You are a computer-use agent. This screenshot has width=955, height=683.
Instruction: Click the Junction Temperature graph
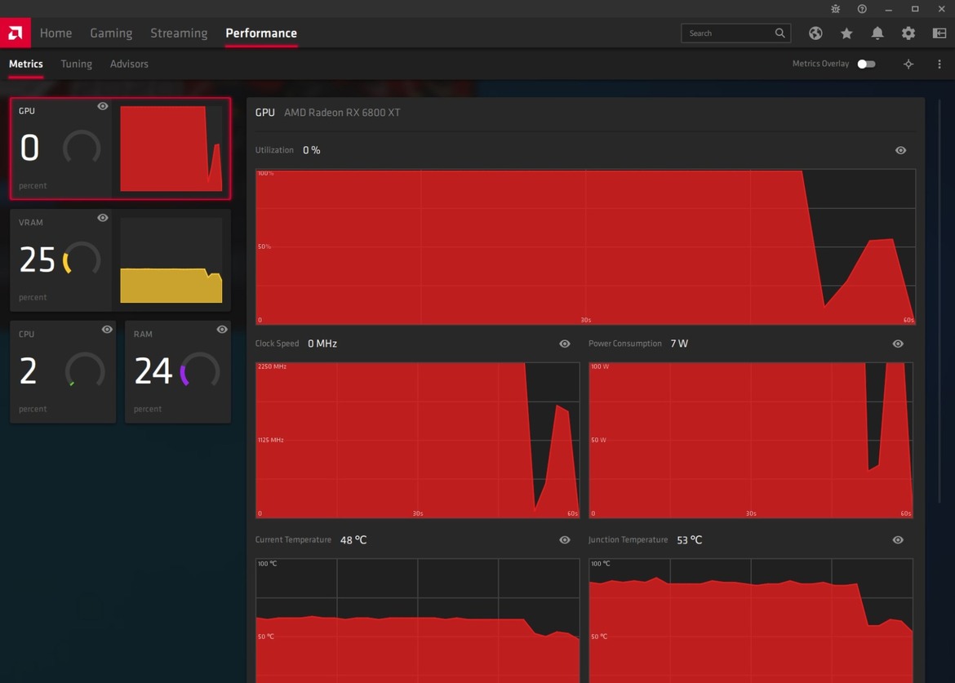pos(751,620)
